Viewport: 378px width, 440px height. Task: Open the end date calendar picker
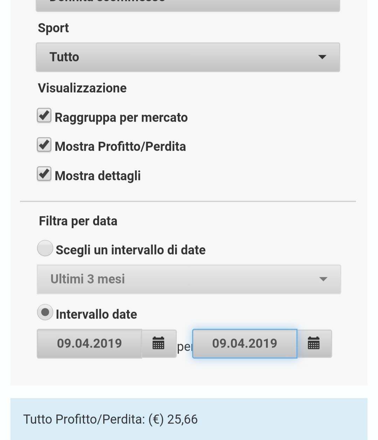coord(314,343)
